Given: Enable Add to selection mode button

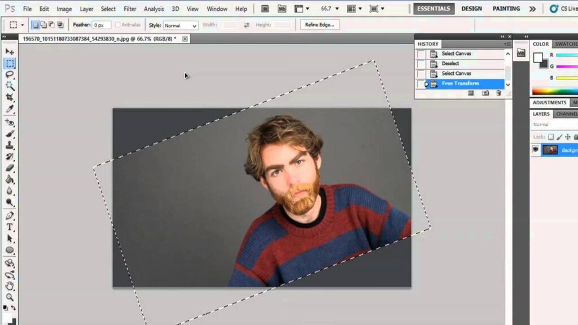Looking at the screenshot, I should [43, 25].
